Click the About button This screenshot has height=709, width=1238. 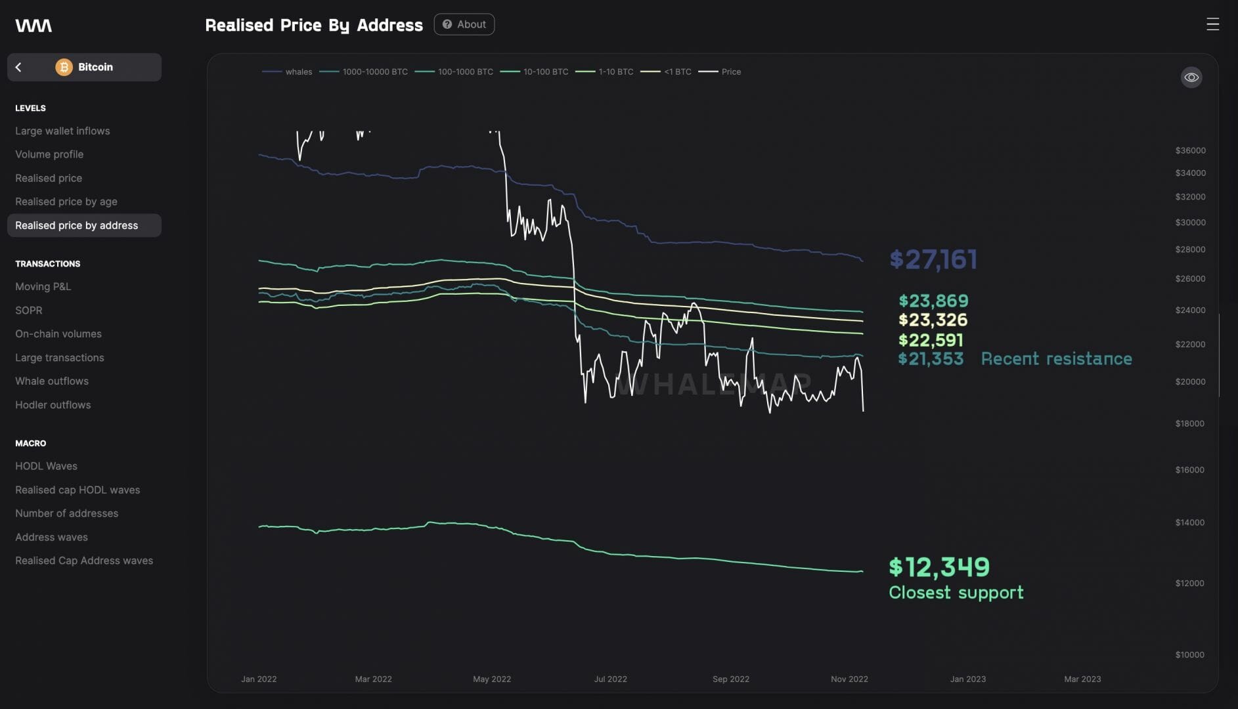point(464,24)
